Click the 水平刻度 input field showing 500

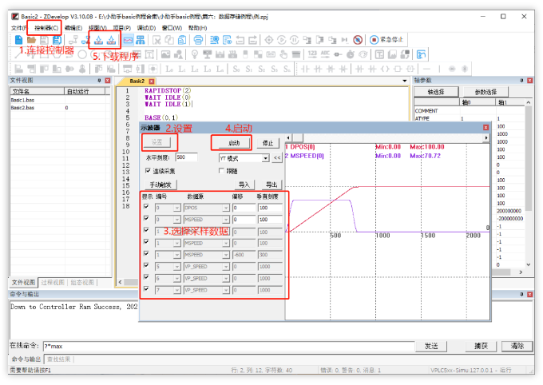pyautogui.click(x=186, y=157)
